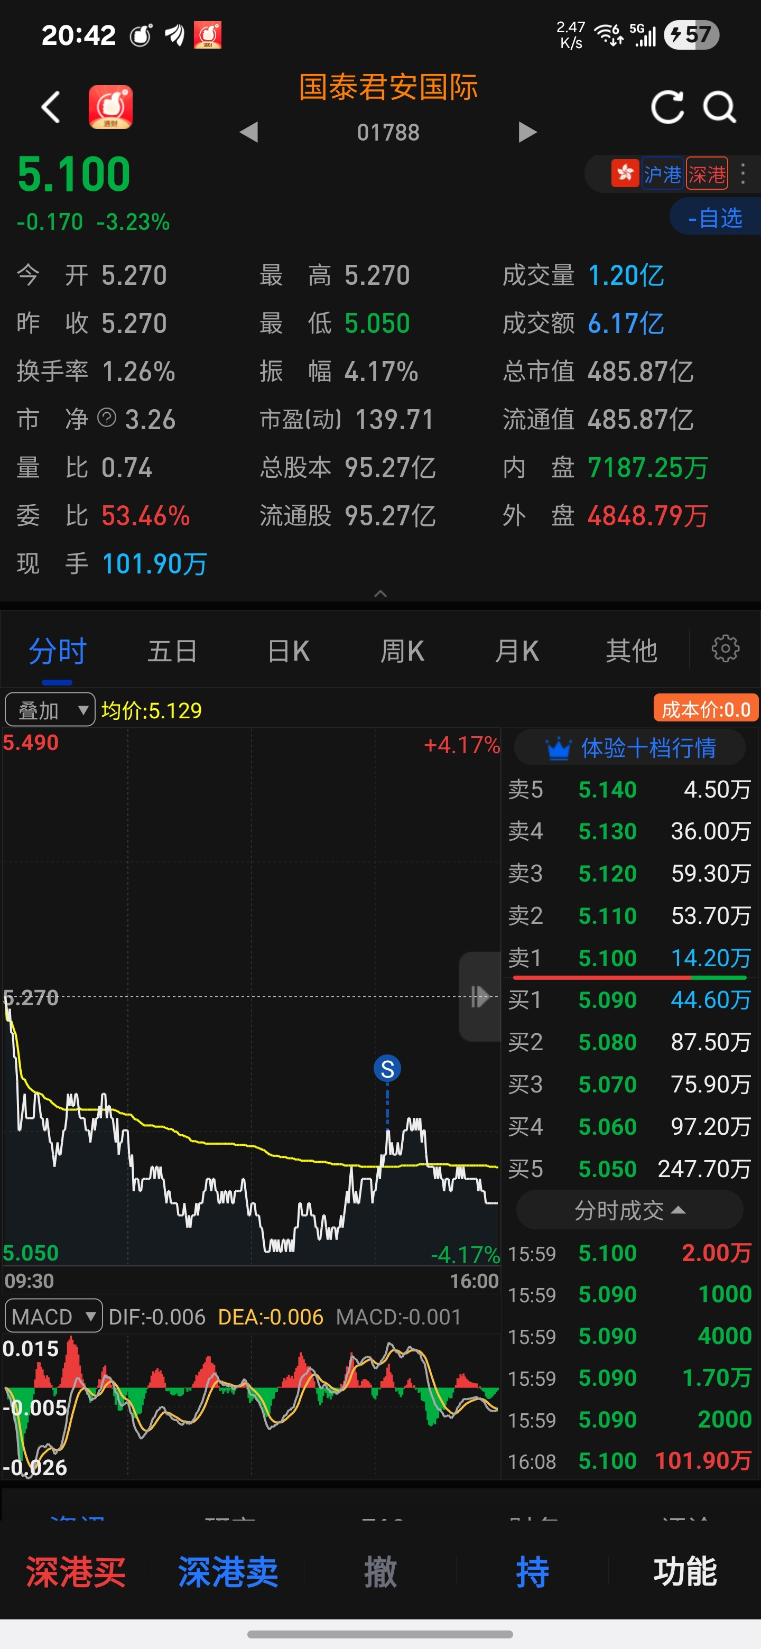The width and height of the screenshot is (761, 1649).
Task: Tap the 沪港 connect badge
Action: pyautogui.click(x=662, y=173)
